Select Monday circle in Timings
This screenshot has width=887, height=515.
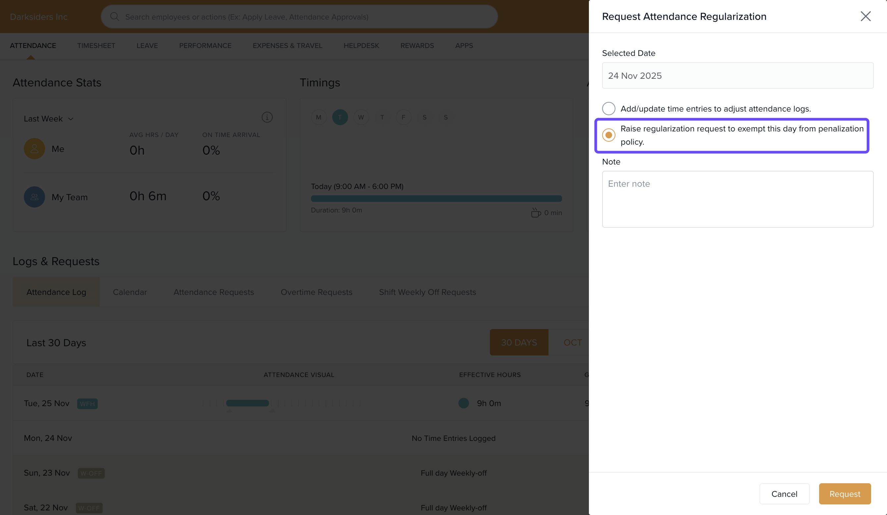319,117
